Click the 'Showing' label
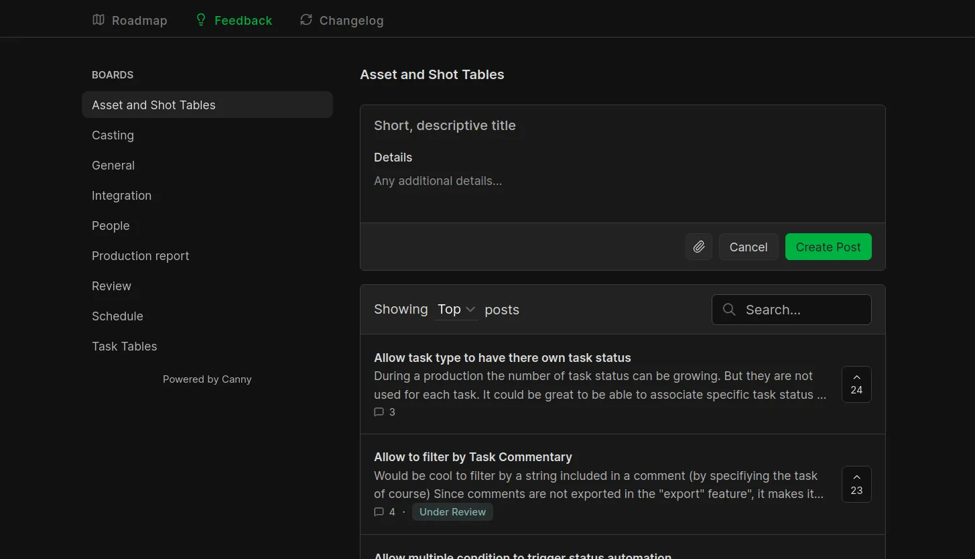This screenshot has height=559, width=975. (401, 309)
